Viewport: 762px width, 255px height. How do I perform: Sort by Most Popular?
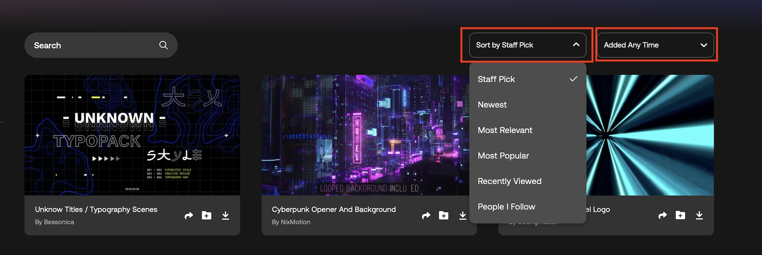[528, 156]
